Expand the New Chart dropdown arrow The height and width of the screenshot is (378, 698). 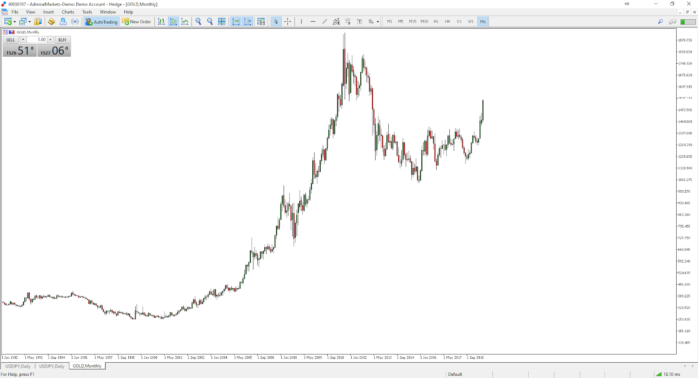(15, 22)
